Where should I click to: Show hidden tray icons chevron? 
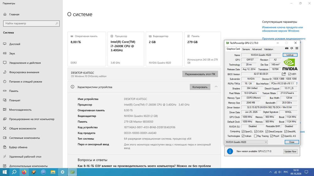(x=270, y=172)
